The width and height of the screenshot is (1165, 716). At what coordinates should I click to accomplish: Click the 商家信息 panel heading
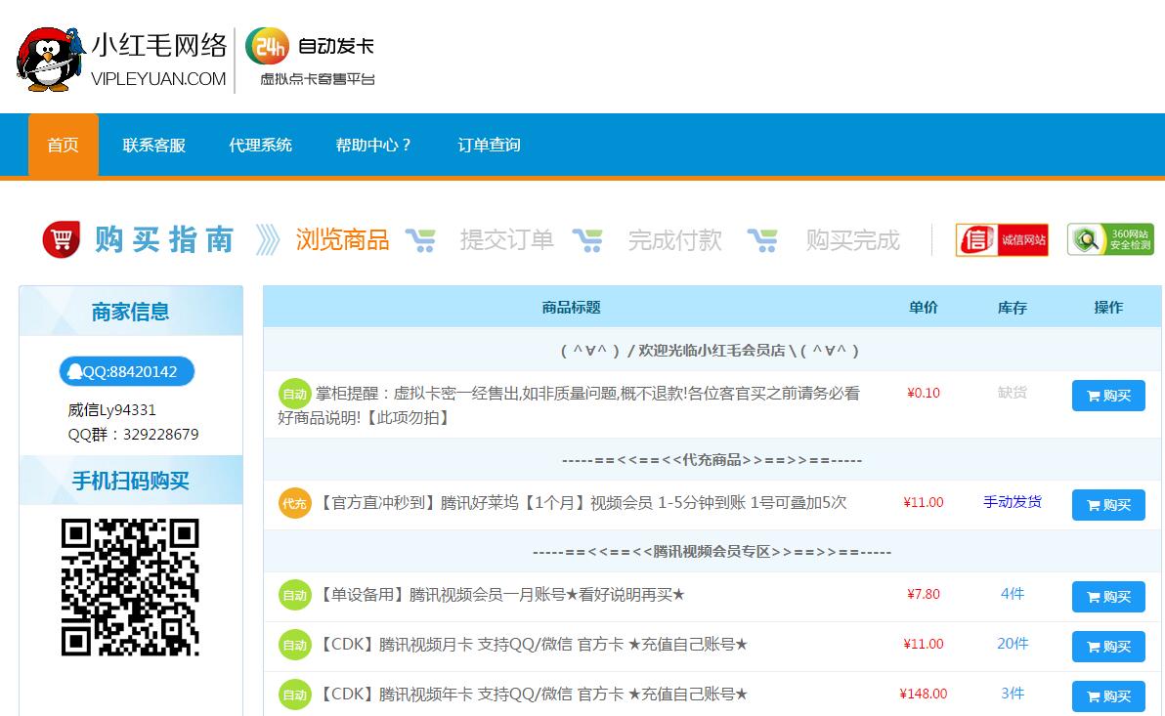[131, 312]
